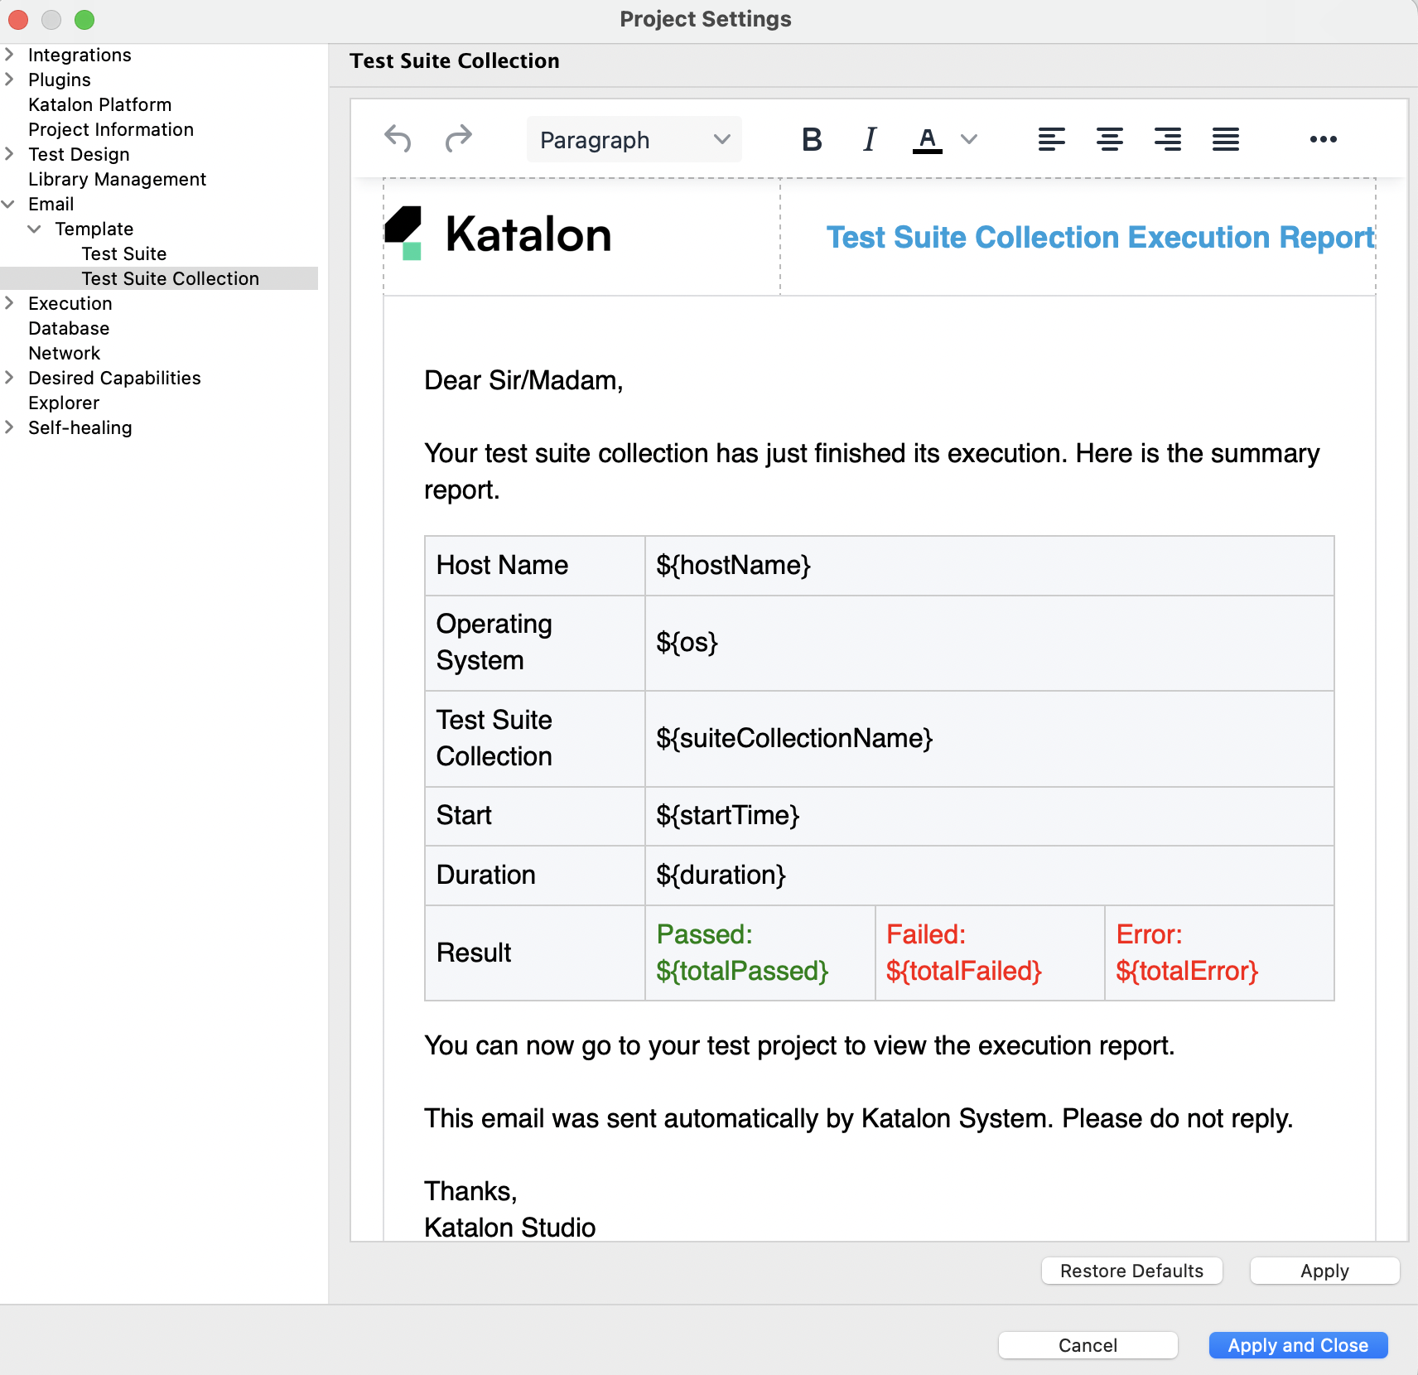Click Apply and Close

1298,1345
